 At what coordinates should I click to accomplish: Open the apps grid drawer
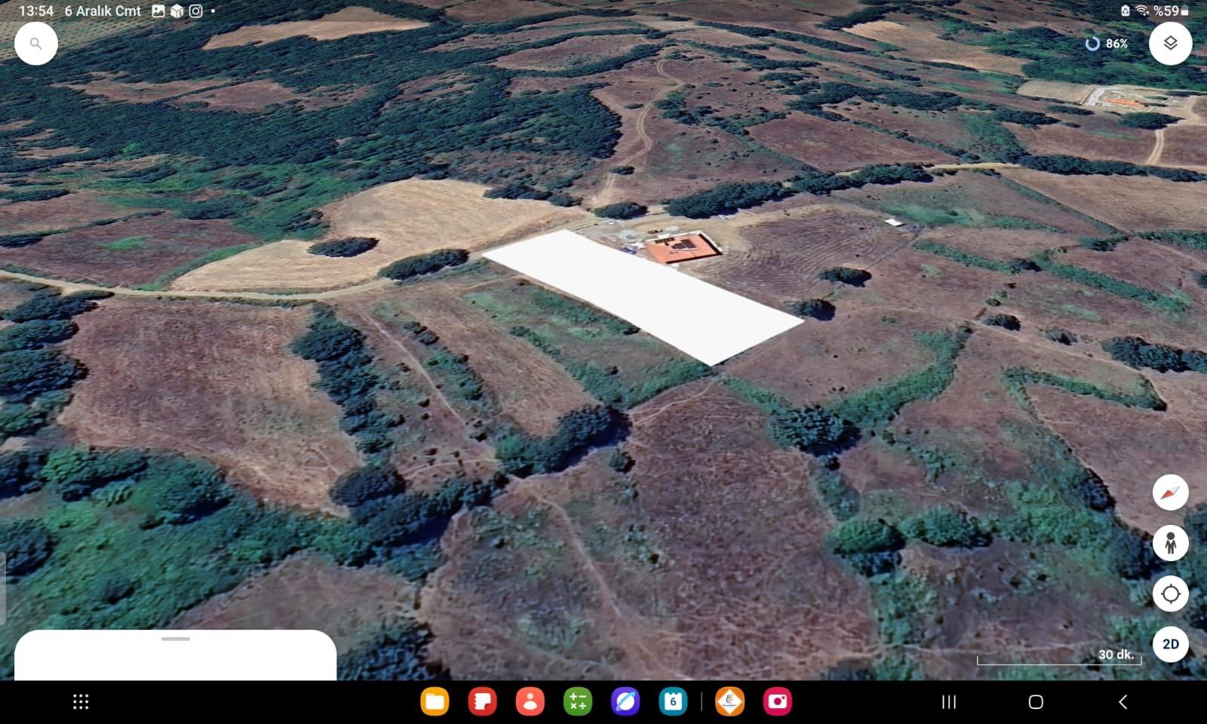pos(81,702)
